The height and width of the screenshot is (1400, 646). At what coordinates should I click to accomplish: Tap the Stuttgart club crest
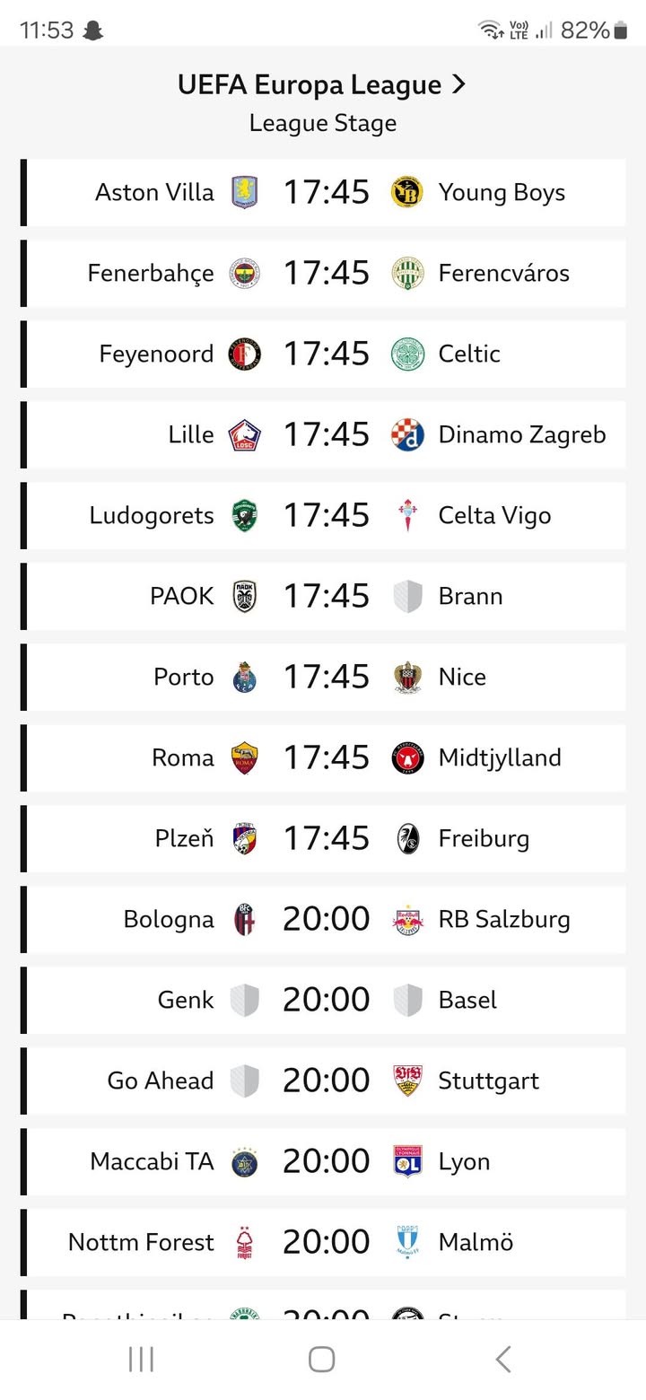coord(407,1081)
